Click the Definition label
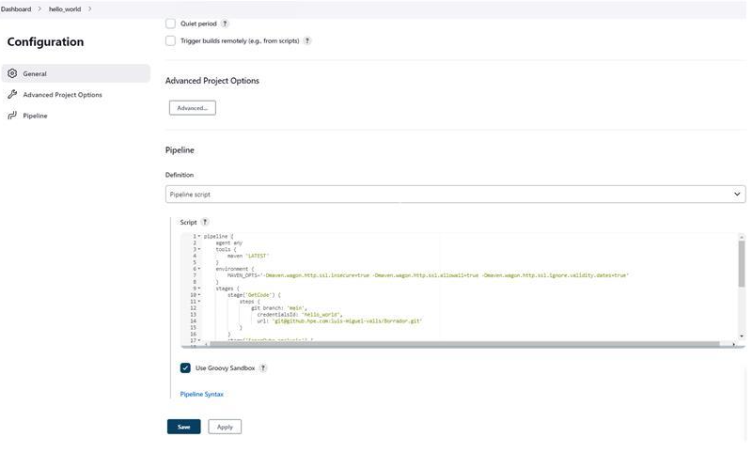This screenshot has height=453, width=752. point(180,175)
